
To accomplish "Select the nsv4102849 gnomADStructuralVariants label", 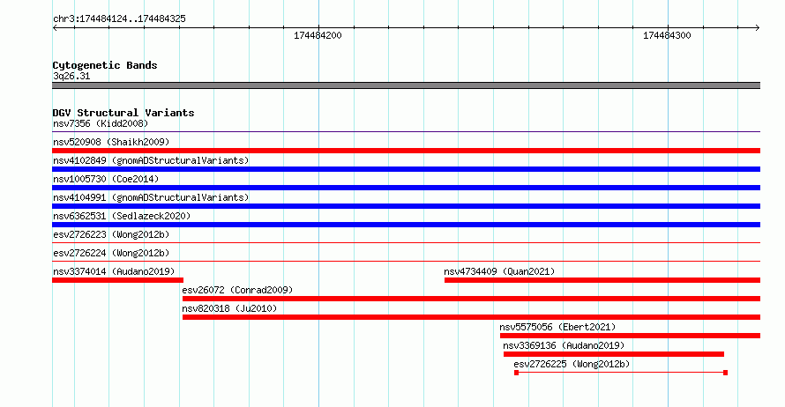I will (151, 160).
